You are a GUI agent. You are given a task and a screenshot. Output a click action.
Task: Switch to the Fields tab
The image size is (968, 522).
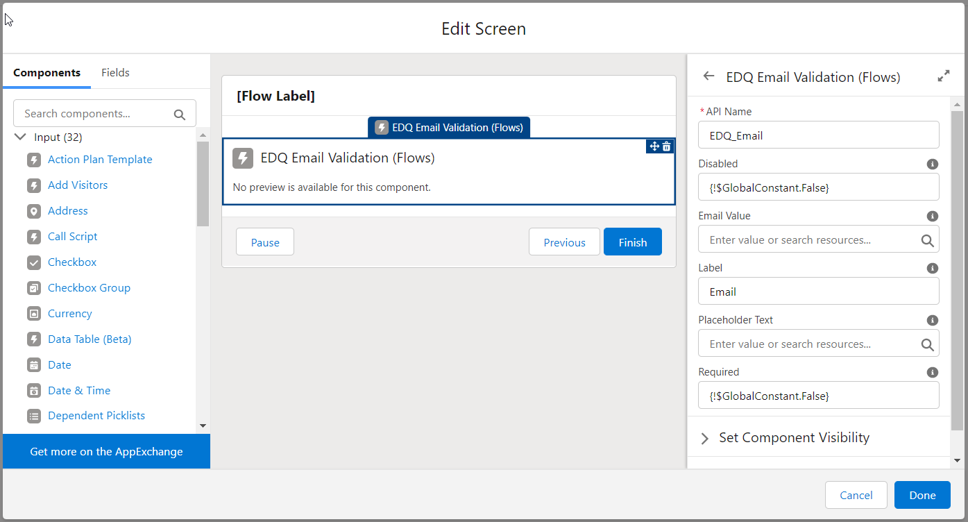tap(115, 72)
